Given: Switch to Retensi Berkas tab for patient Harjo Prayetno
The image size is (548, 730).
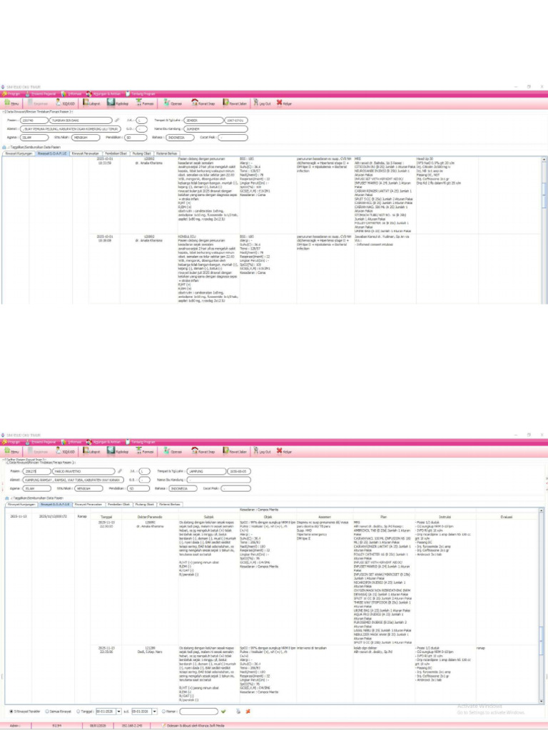Looking at the screenshot, I should click(x=170, y=504).
